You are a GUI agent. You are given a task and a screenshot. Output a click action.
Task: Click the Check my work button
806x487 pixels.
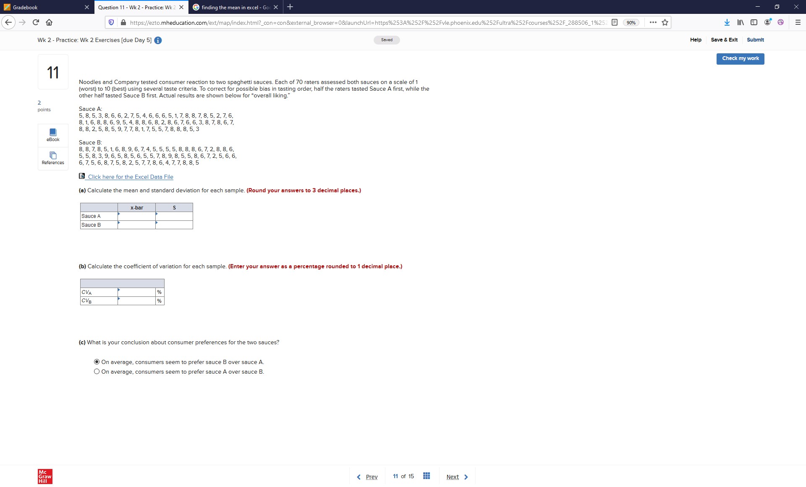(740, 59)
